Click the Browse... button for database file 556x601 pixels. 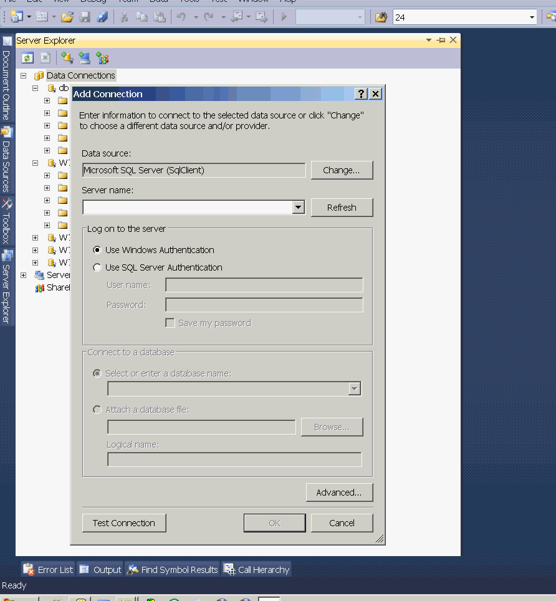tap(332, 427)
